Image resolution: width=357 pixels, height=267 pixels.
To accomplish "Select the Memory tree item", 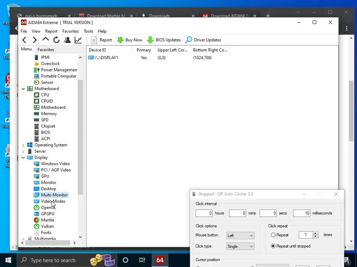I will click(x=46, y=114).
